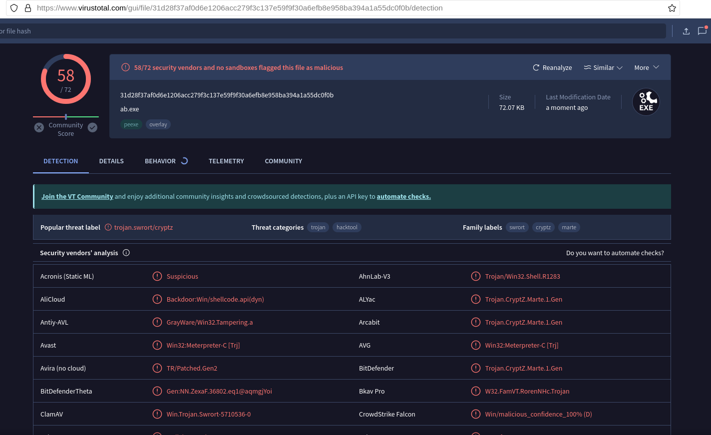Viewport: 711px width, 435px height.
Task: Switch to the BEHAVIOR tab
Action: (160, 161)
